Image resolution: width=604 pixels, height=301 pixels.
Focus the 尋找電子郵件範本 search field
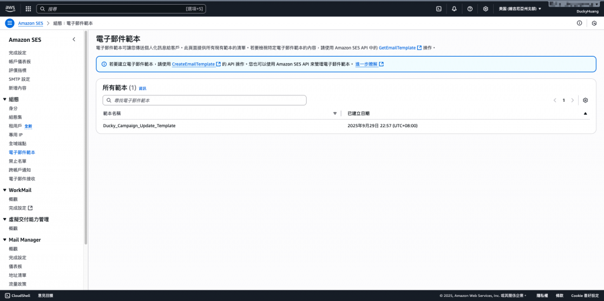[205, 100]
